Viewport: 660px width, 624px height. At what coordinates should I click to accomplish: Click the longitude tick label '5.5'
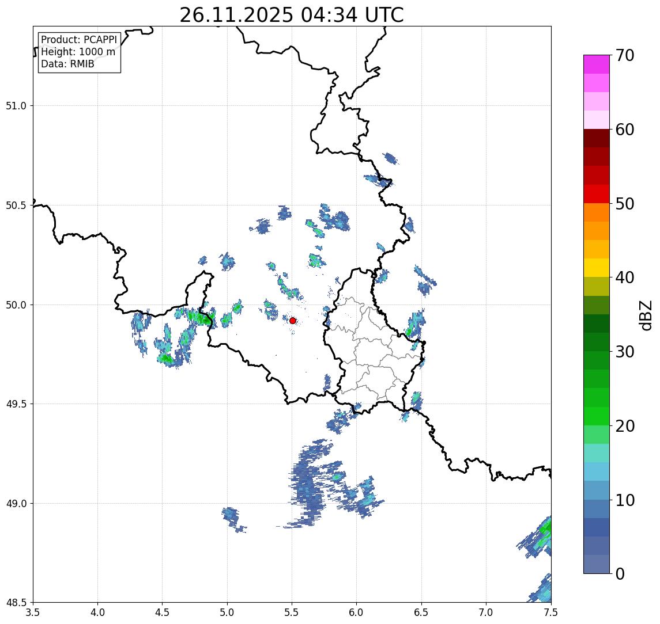(x=292, y=612)
